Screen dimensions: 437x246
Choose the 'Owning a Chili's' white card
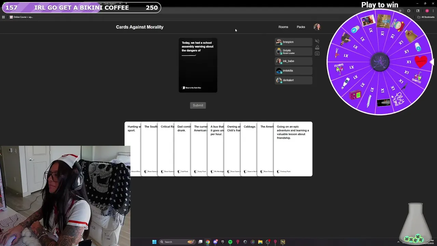232,149
